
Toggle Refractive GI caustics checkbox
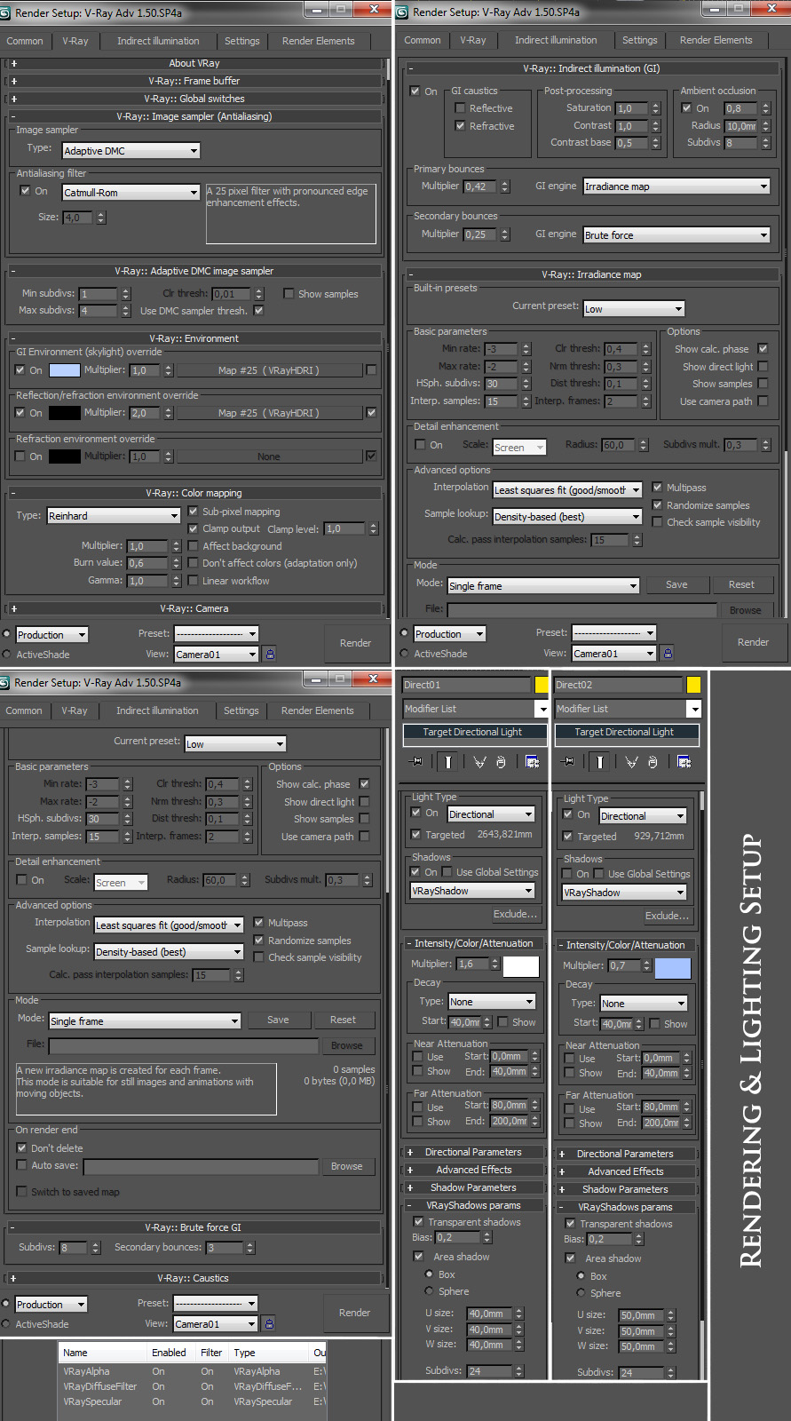[x=460, y=126]
